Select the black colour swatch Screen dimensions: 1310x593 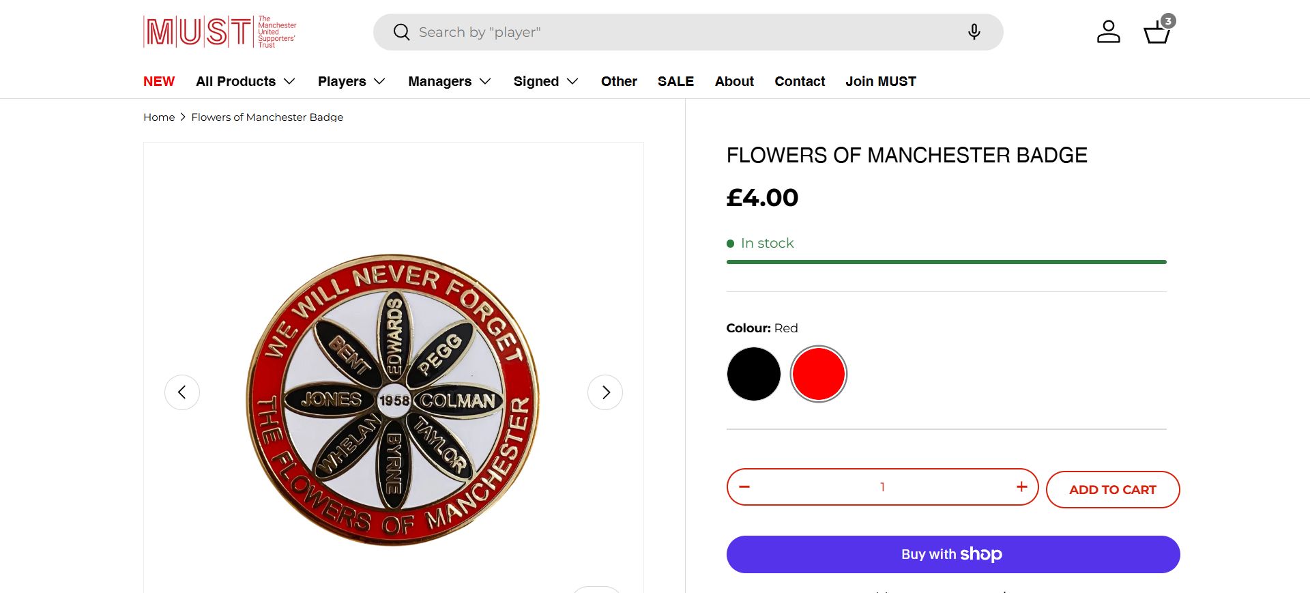(x=754, y=374)
